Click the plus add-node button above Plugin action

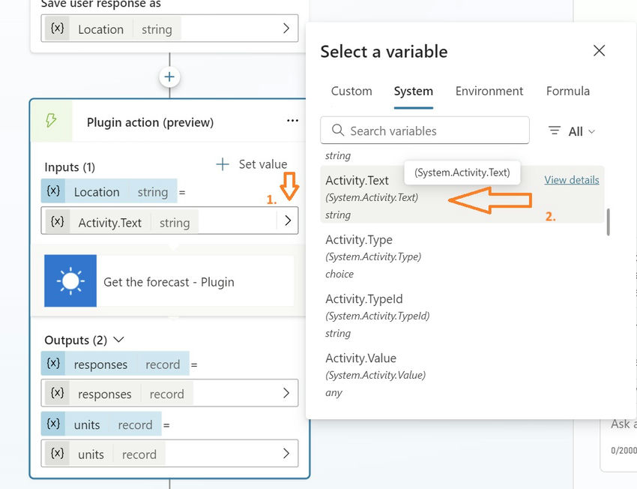click(169, 77)
